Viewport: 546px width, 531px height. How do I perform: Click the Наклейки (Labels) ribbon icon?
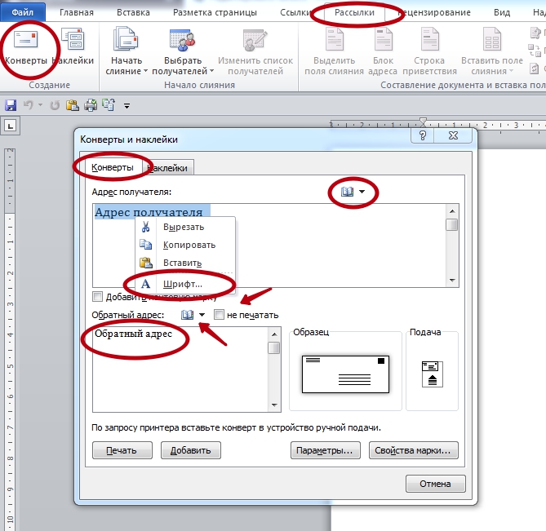pos(73,46)
